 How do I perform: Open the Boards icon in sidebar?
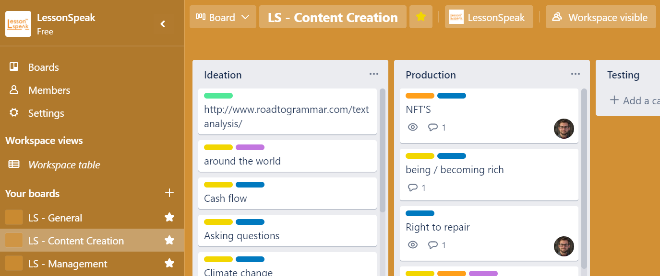14,67
